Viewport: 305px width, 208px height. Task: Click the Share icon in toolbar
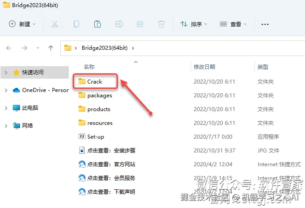[x=140, y=24]
